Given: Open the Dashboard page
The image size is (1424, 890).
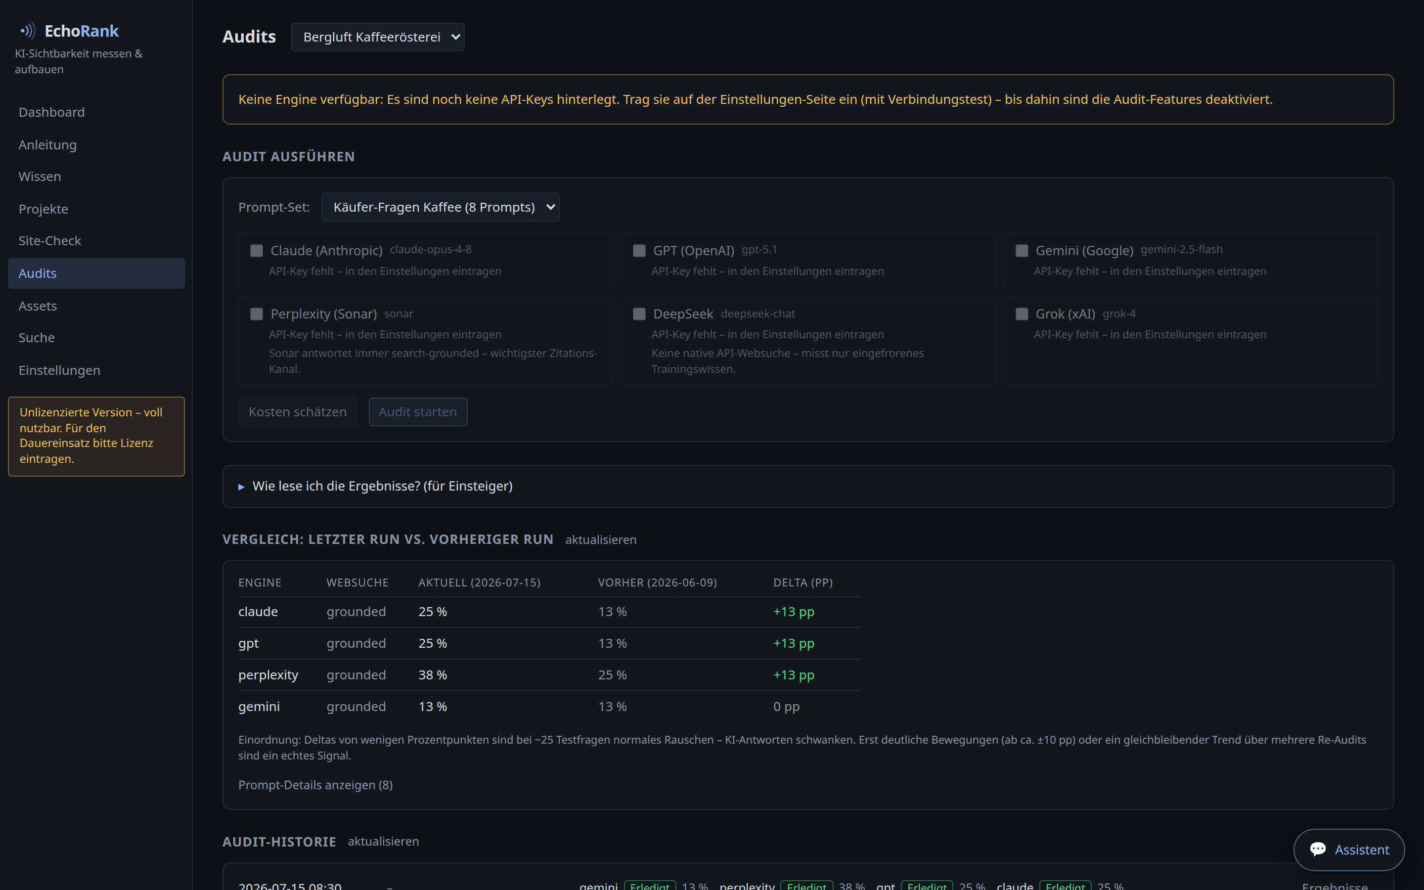Looking at the screenshot, I should pyautogui.click(x=96, y=112).
